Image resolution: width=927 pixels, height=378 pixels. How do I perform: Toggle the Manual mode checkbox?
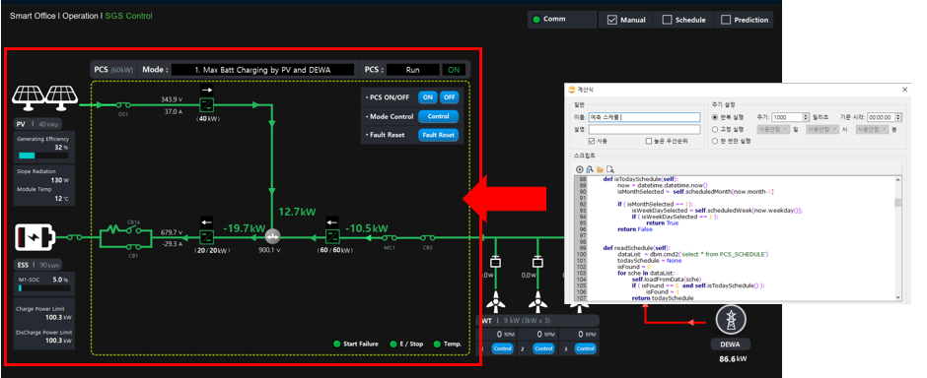click(x=612, y=20)
